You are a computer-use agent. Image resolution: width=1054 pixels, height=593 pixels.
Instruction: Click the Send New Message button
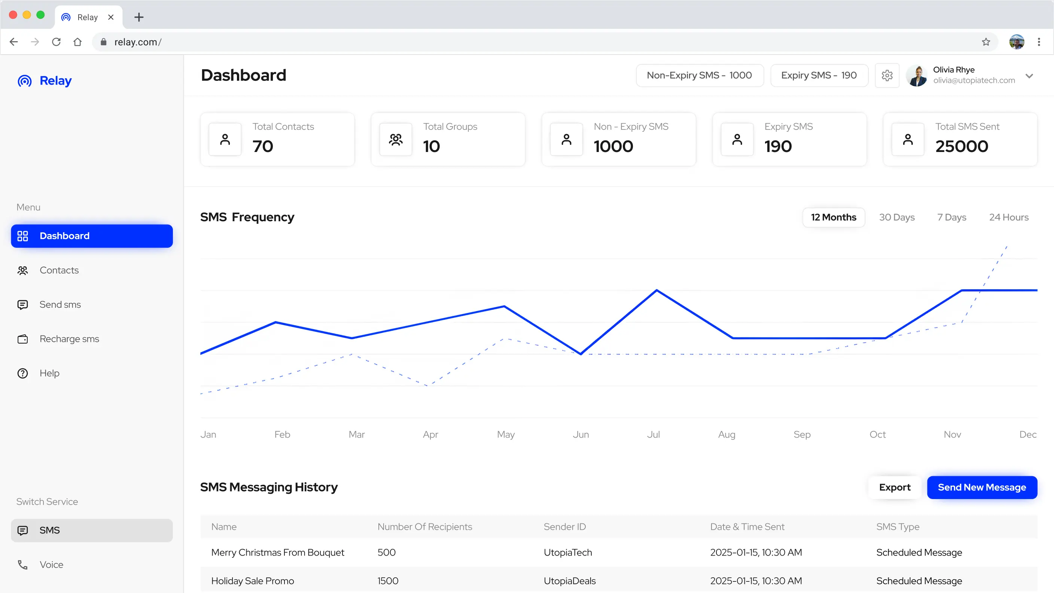982,487
